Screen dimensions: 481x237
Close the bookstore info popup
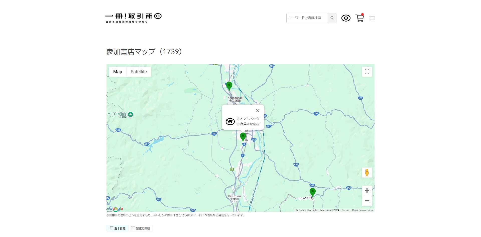258,111
